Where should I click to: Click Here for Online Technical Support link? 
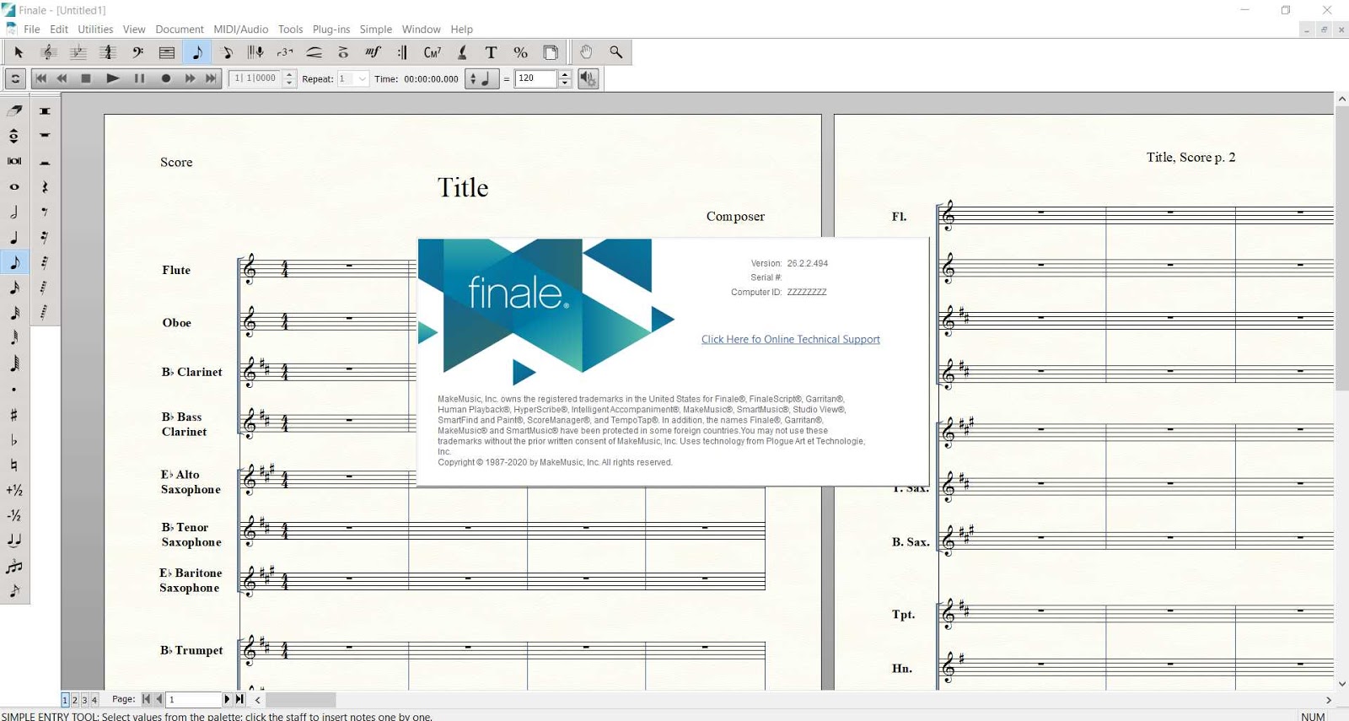pos(791,339)
